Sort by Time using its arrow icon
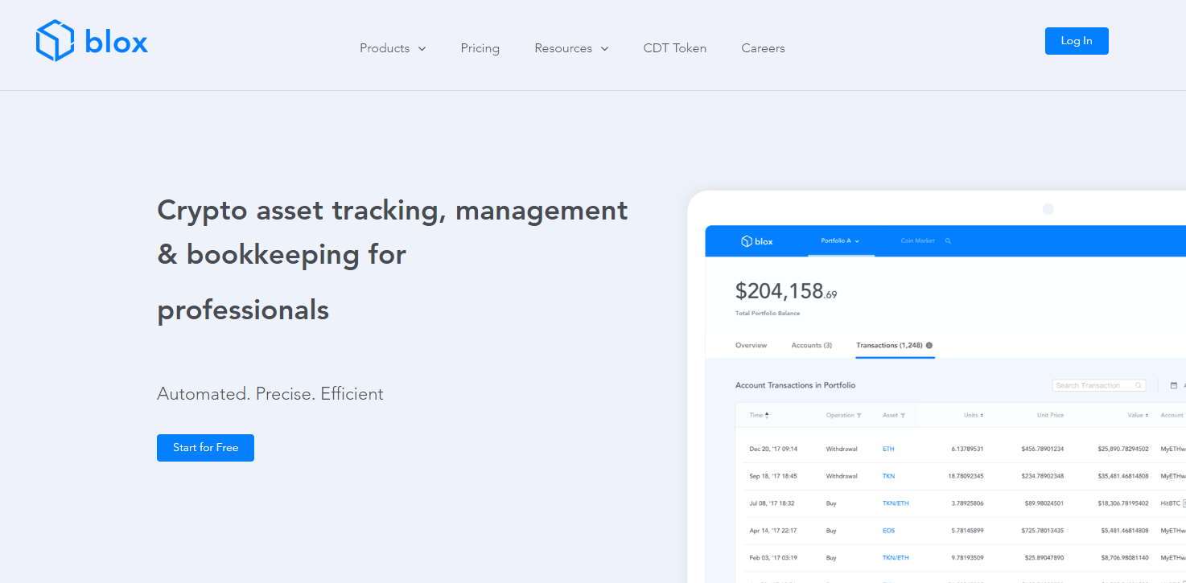 tap(767, 416)
